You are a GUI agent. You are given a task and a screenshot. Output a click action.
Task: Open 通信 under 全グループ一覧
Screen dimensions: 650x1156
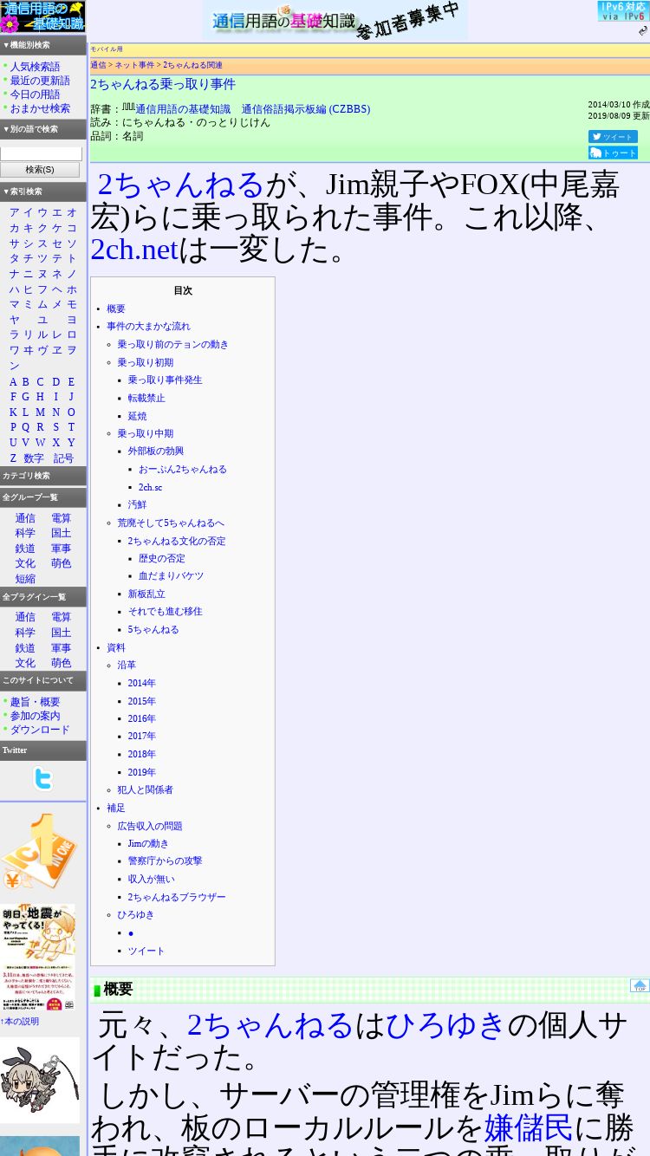tap(25, 518)
